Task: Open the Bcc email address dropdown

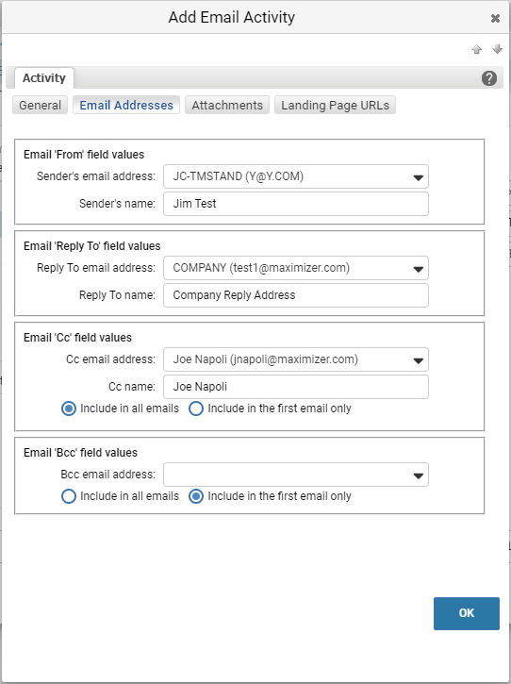Action: [x=296, y=475]
